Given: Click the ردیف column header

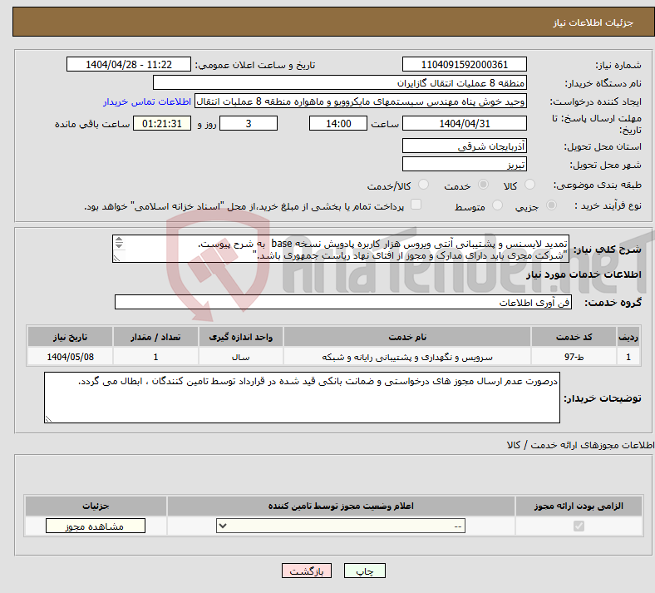Looking at the screenshot, I should 628,337.
